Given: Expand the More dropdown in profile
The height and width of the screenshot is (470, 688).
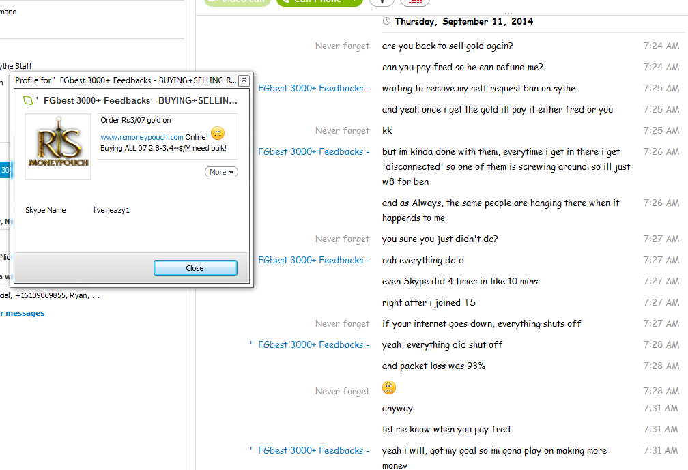Looking at the screenshot, I should (221, 172).
